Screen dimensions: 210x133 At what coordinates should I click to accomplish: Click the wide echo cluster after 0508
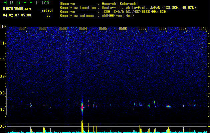click(x=169, y=106)
